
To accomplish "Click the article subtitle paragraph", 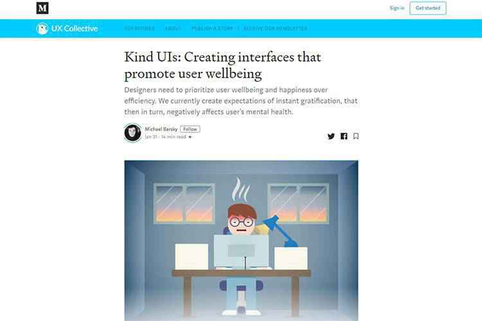I will pyautogui.click(x=241, y=101).
